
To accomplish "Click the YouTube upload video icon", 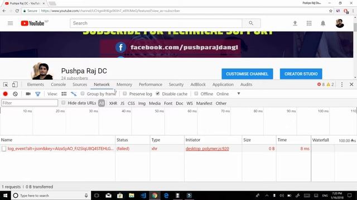I will [295, 23].
